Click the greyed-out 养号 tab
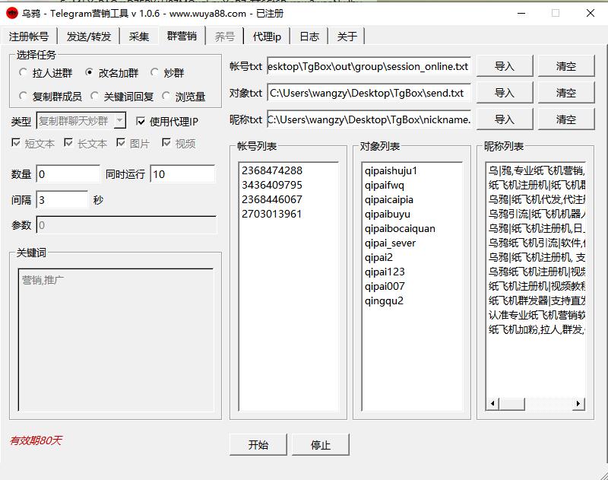This screenshot has height=480, width=608. (x=225, y=37)
